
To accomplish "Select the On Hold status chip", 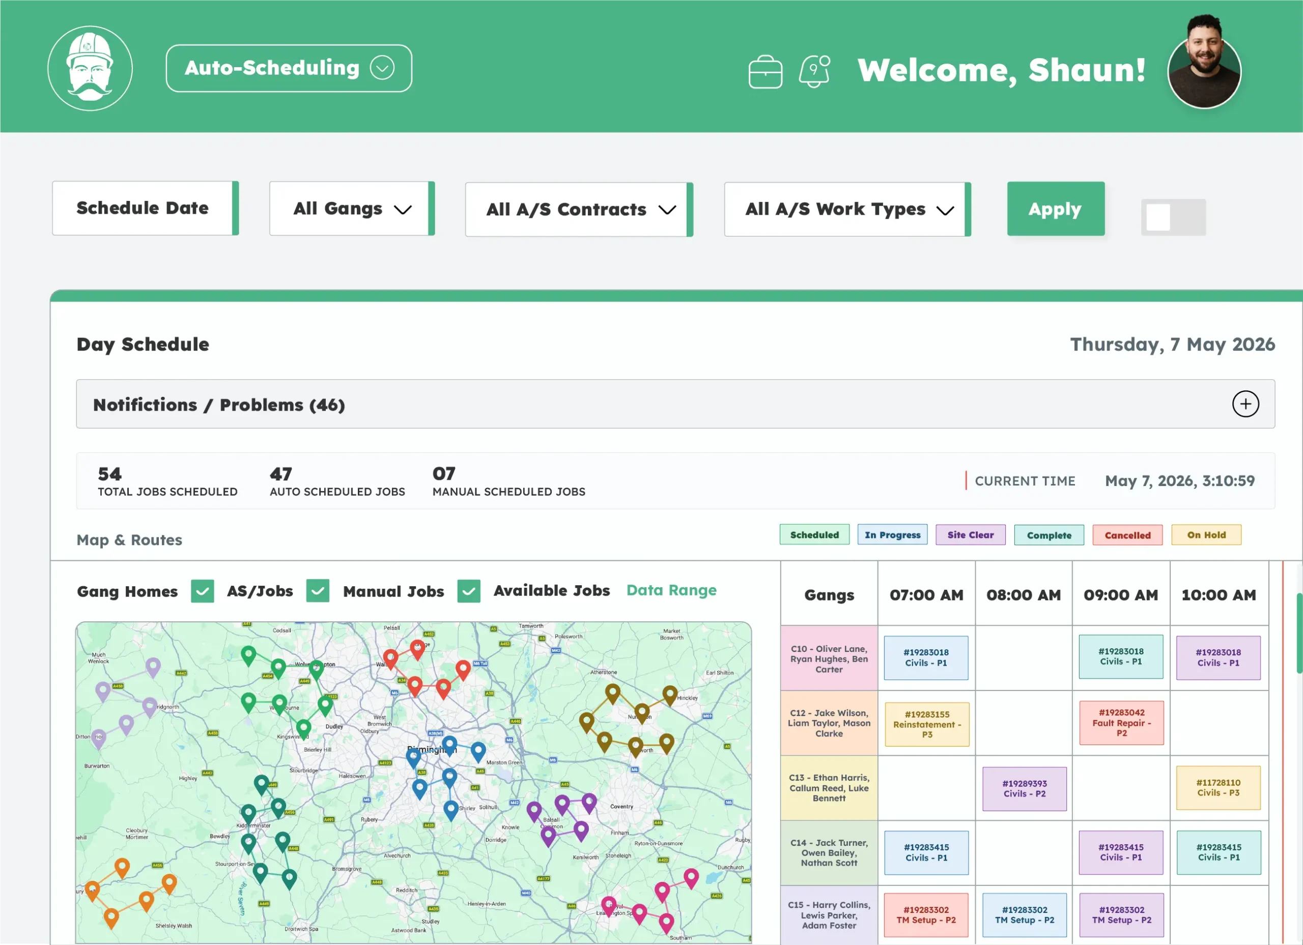I will coord(1206,535).
